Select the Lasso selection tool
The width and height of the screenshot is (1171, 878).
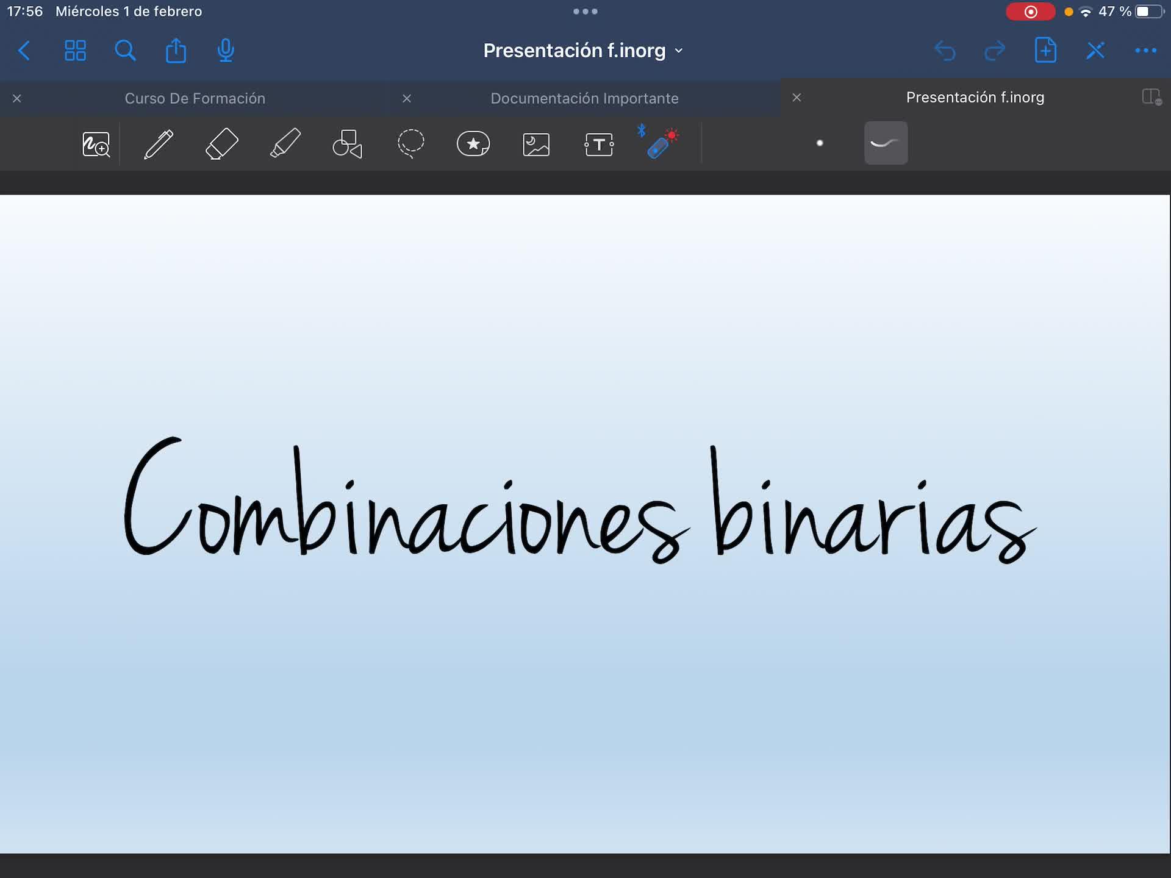tap(410, 144)
